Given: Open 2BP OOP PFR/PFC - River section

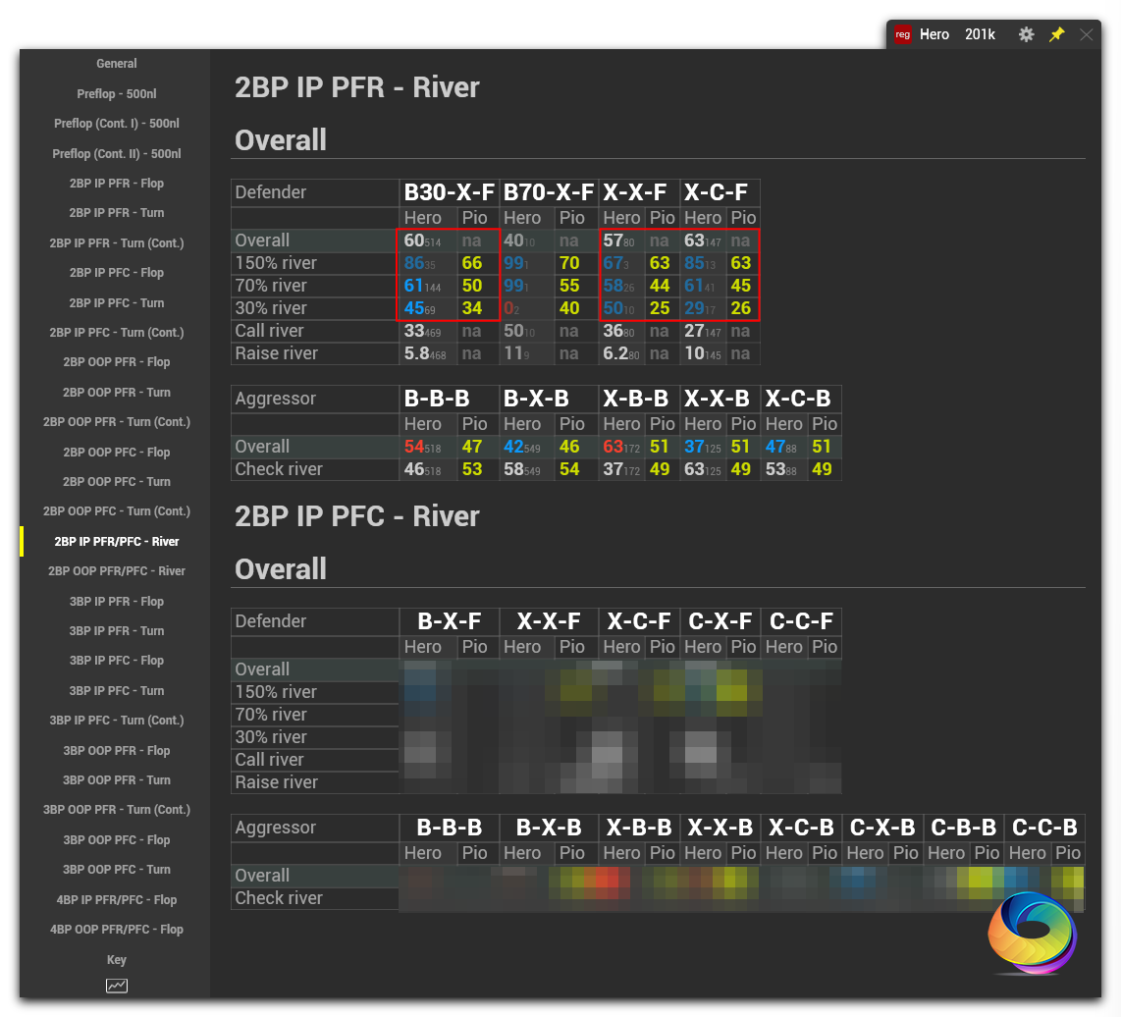Looking at the screenshot, I should [117, 571].
